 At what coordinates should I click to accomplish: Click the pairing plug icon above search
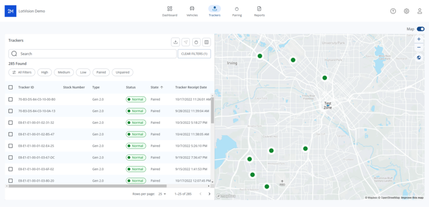(x=196, y=42)
